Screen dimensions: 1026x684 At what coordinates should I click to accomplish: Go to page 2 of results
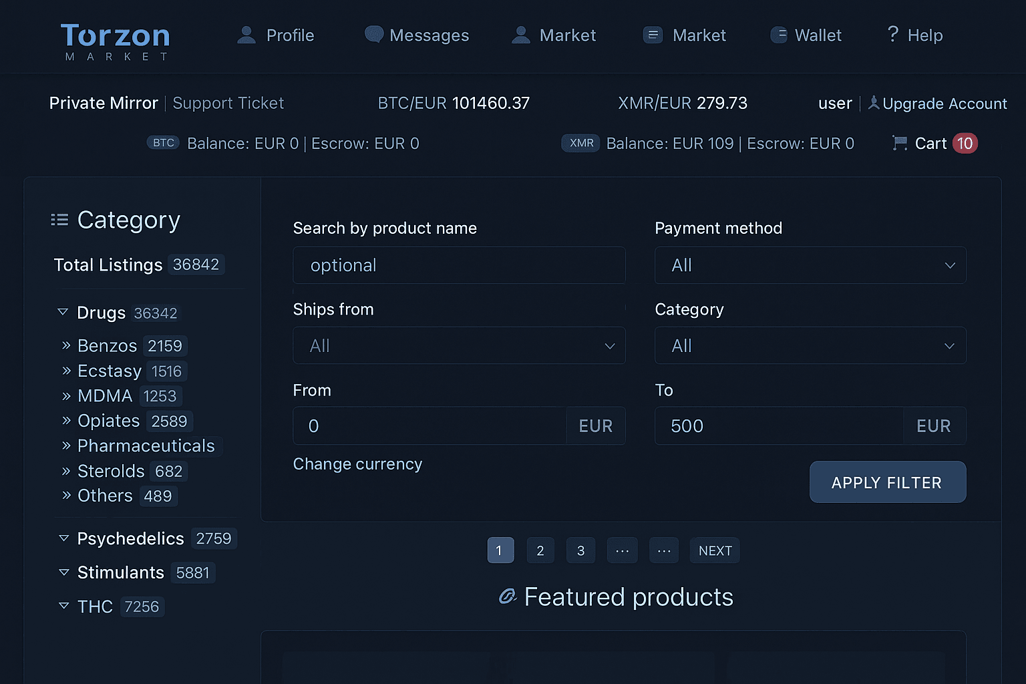pyautogui.click(x=540, y=550)
